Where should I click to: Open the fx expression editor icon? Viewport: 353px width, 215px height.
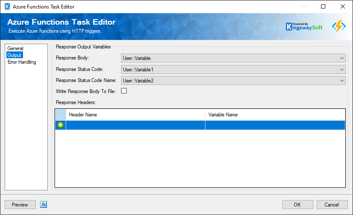43,204
